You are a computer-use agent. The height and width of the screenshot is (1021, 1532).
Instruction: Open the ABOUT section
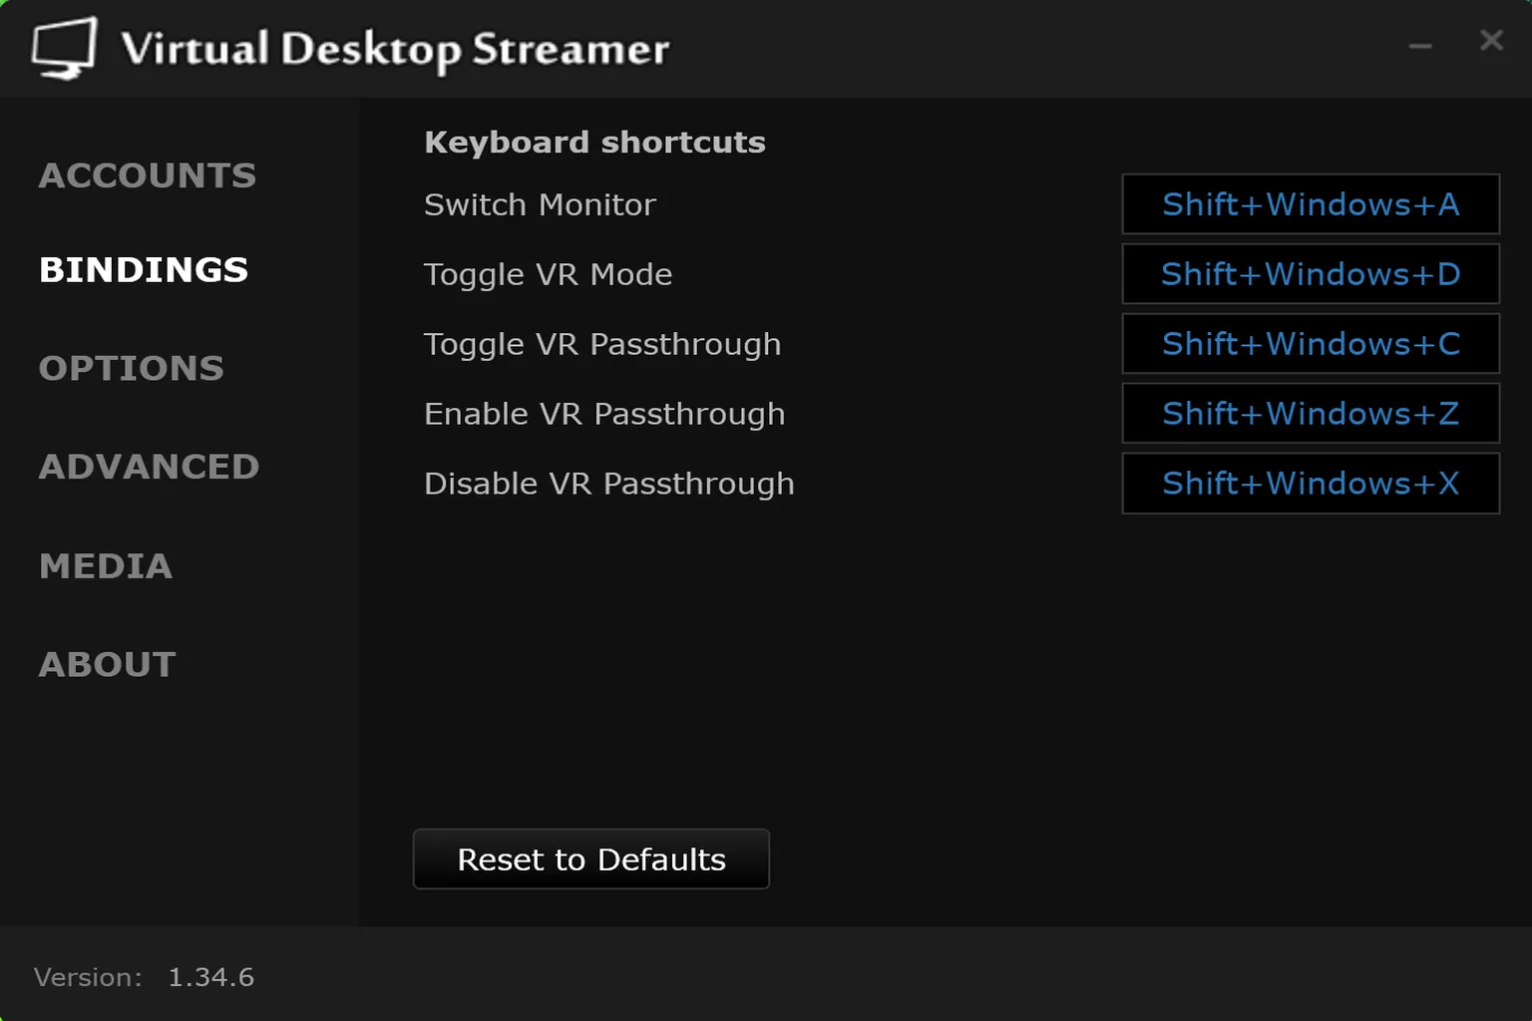(x=108, y=663)
